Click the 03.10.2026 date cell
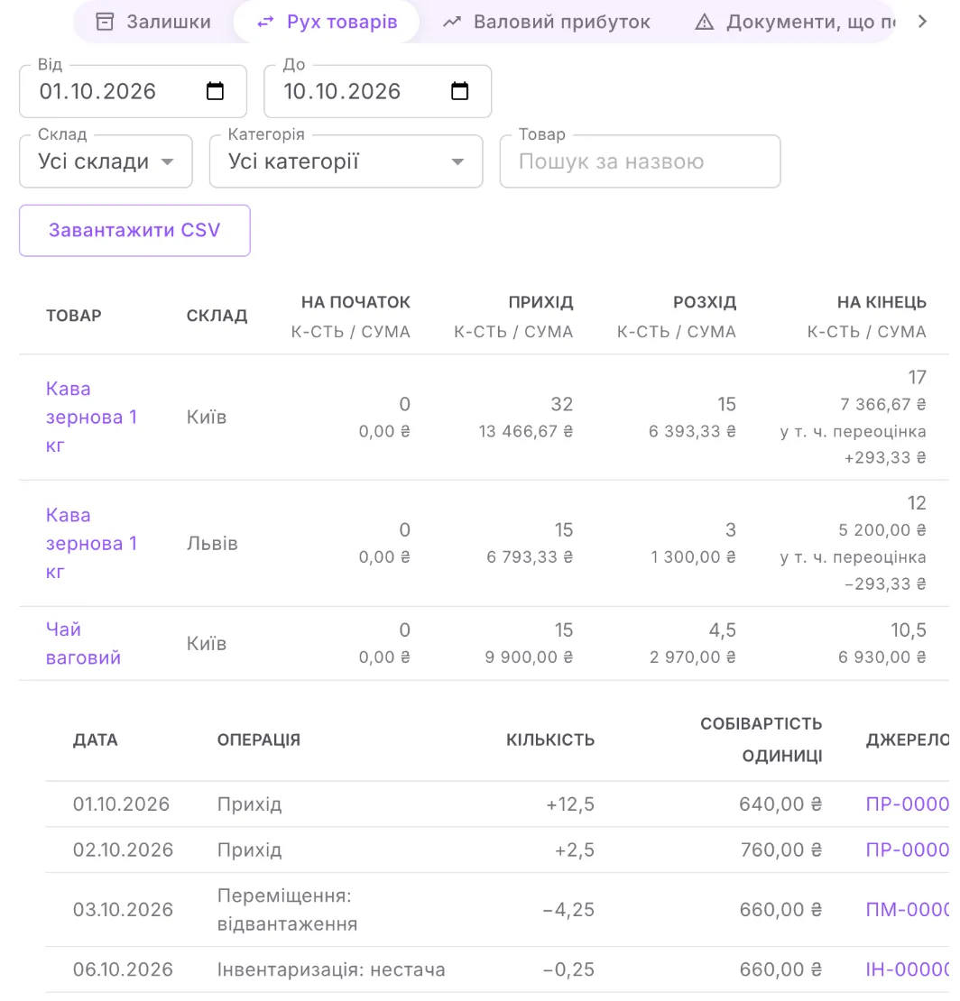The height and width of the screenshot is (1001, 960). (x=123, y=909)
